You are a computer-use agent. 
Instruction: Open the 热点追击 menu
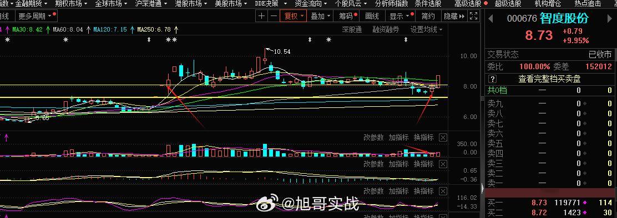tap(588, 4)
